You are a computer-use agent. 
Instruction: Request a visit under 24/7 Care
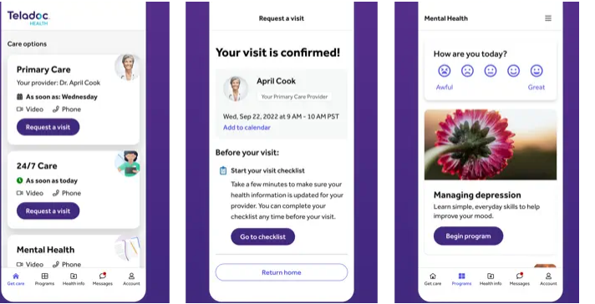point(48,210)
